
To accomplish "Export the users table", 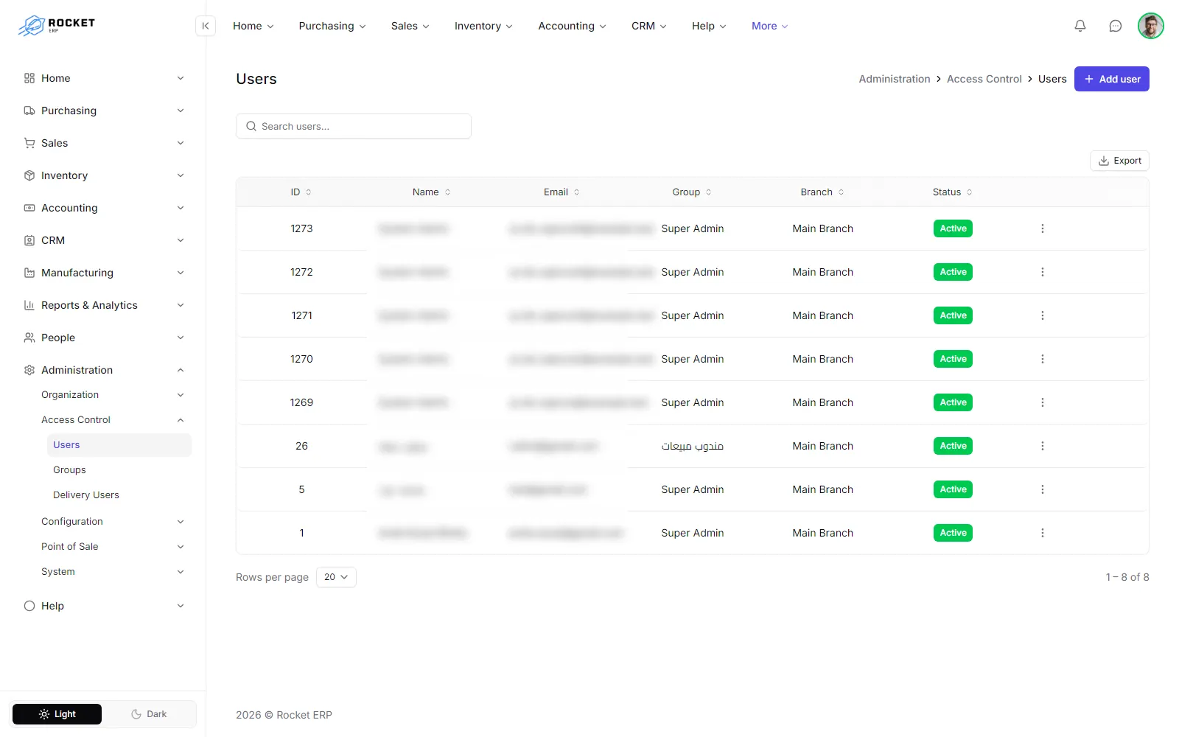I will 1119,161.
